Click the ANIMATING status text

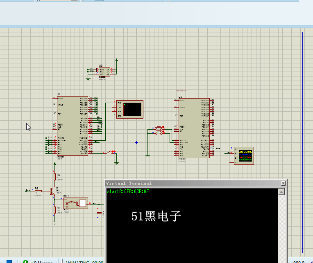(84, 262)
